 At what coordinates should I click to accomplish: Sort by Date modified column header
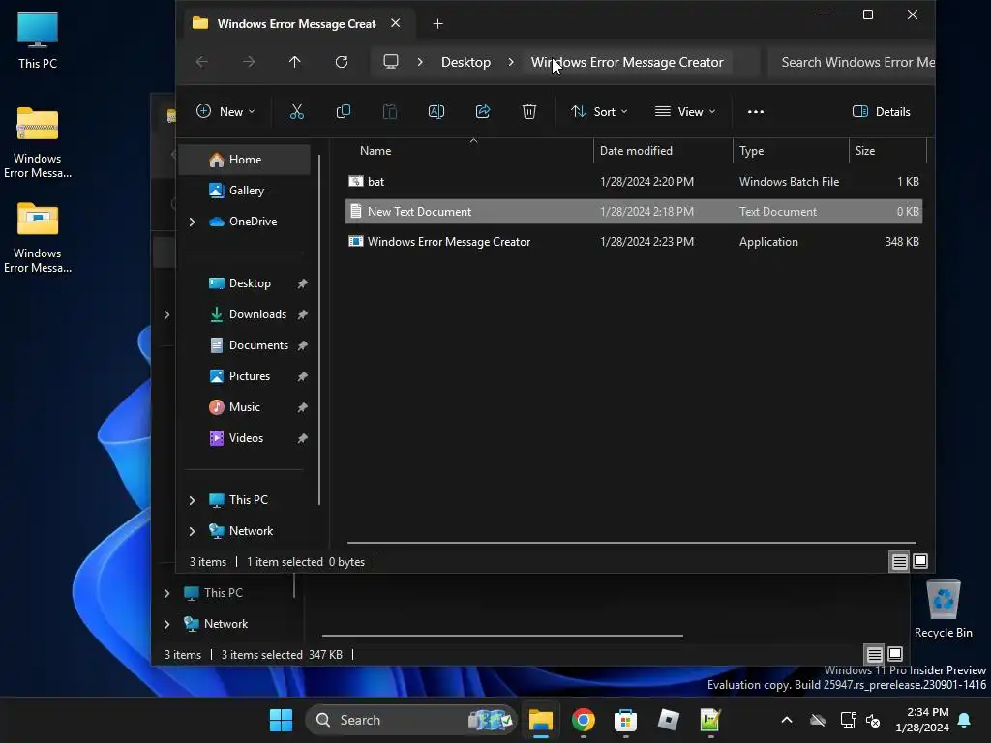coord(663,151)
